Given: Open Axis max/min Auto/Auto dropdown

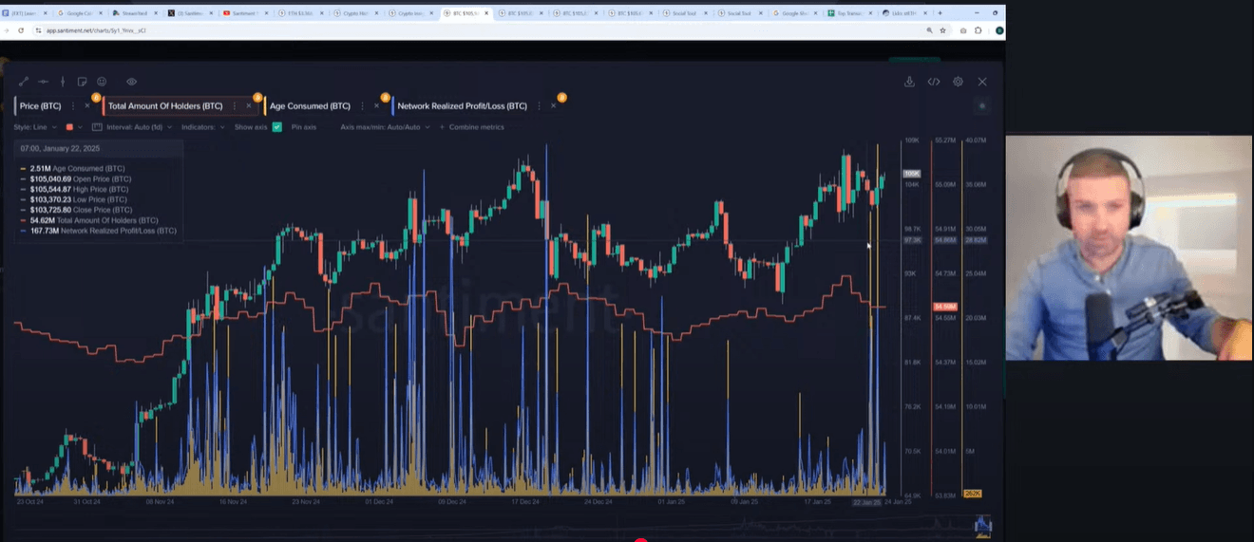Looking at the screenshot, I should tap(384, 127).
